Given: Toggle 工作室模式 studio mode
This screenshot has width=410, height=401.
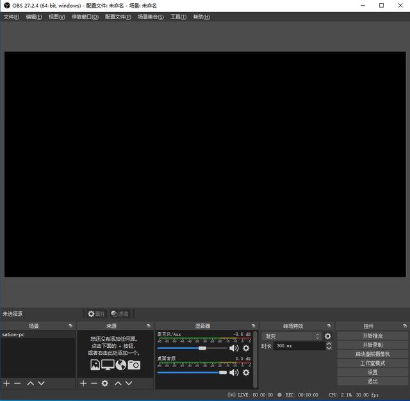Looking at the screenshot, I should click(x=372, y=363).
